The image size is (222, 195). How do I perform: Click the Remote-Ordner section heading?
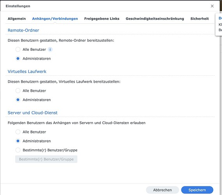[23, 30]
